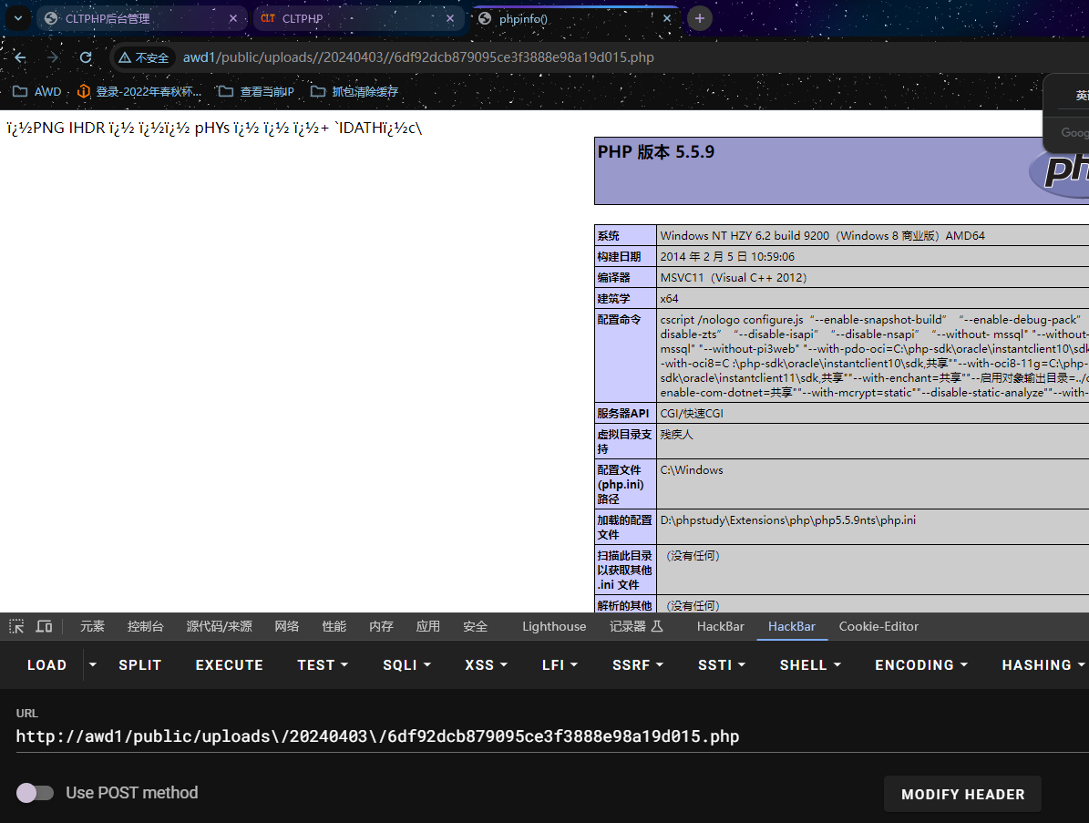Select the PNG IHDR garbled text line
The image size is (1089, 823).
214,129
